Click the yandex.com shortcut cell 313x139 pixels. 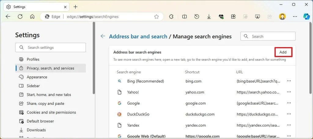pyautogui.click(x=195, y=125)
